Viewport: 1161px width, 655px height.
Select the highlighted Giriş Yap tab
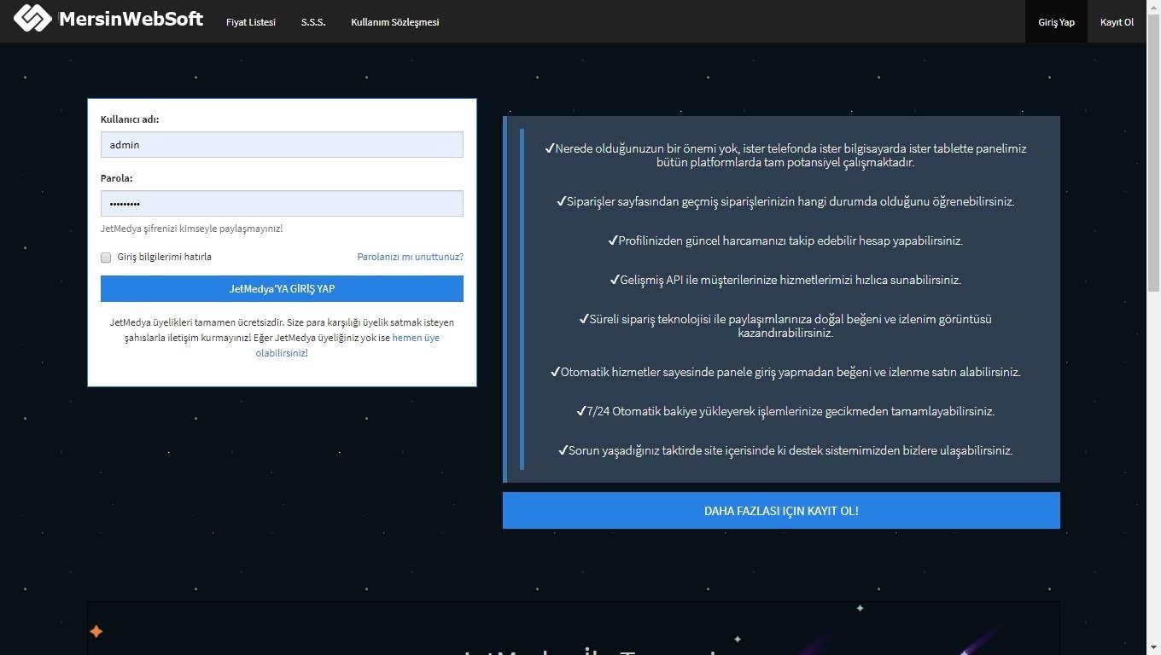pos(1056,22)
